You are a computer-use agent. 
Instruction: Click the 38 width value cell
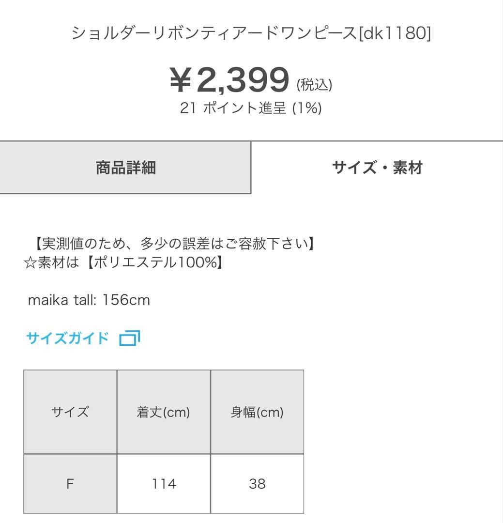(257, 484)
